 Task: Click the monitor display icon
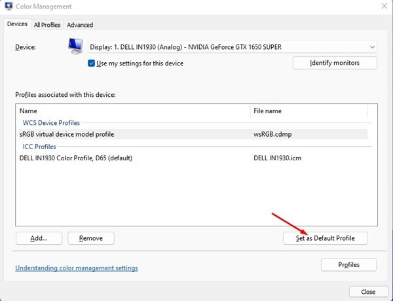pos(76,46)
